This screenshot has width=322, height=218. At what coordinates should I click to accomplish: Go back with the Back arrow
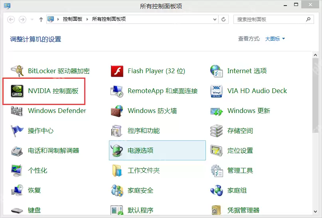coord(11,19)
